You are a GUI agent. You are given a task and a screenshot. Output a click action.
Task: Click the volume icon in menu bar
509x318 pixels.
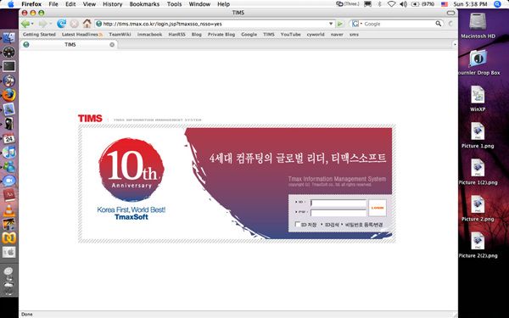(403, 4)
